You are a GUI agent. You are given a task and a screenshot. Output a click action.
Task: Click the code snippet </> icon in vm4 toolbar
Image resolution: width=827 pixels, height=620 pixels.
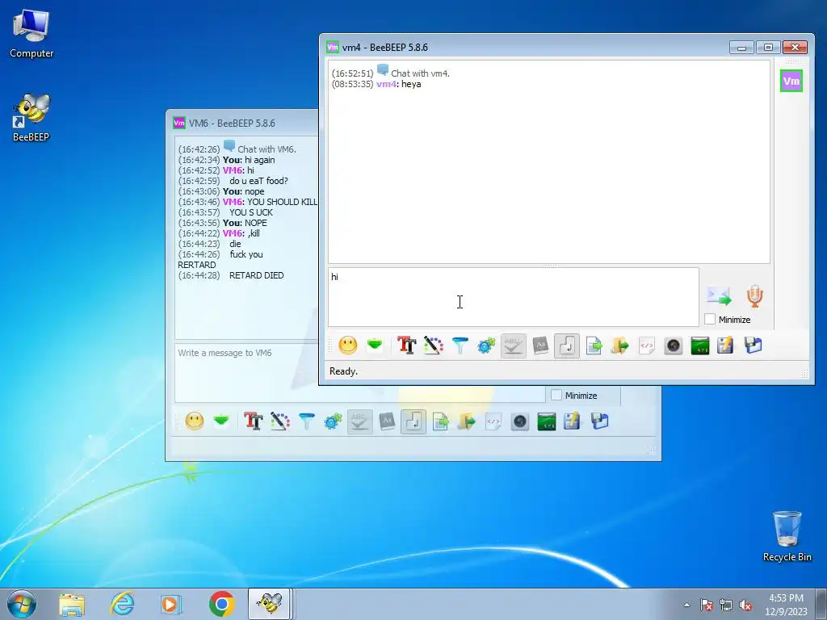(647, 346)
